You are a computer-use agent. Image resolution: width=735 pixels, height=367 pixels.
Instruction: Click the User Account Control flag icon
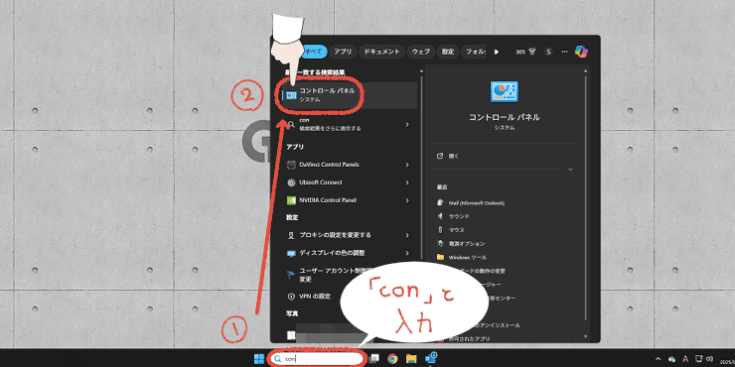click(291, 274)
